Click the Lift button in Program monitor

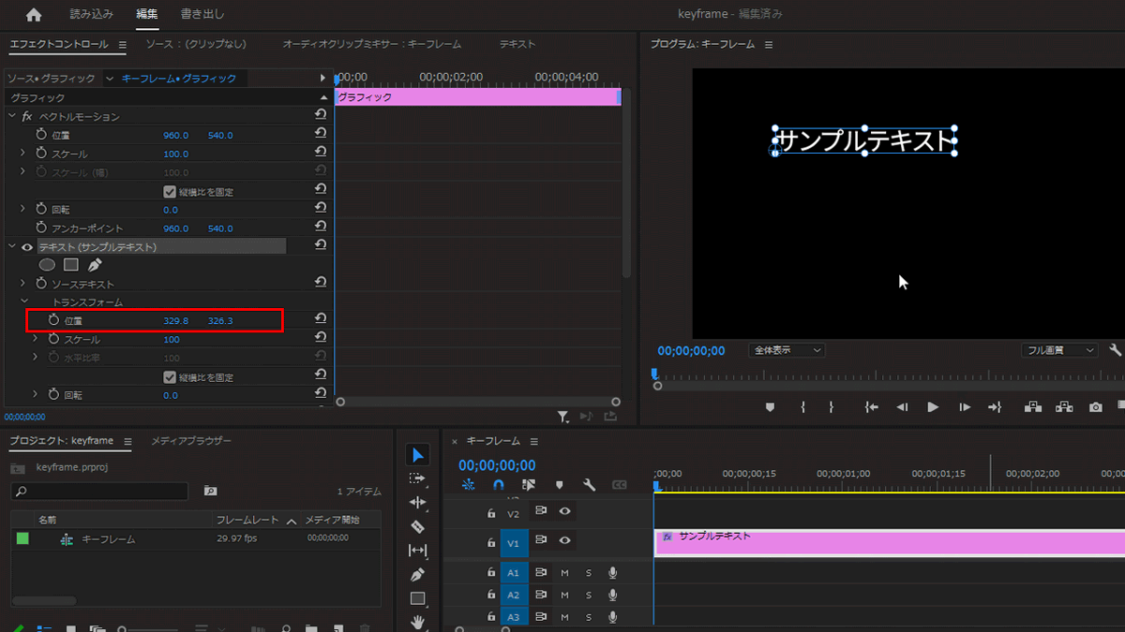click(x=1032, y=407)
